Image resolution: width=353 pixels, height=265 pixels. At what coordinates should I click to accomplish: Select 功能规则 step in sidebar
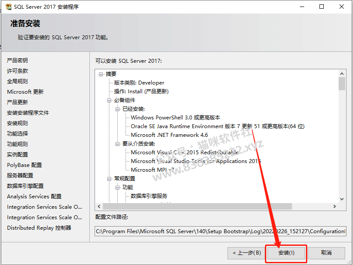17,144
